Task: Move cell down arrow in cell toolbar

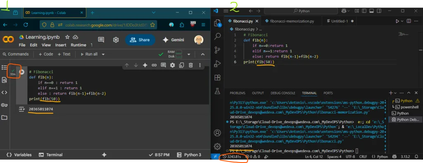Action: [136, 65]
